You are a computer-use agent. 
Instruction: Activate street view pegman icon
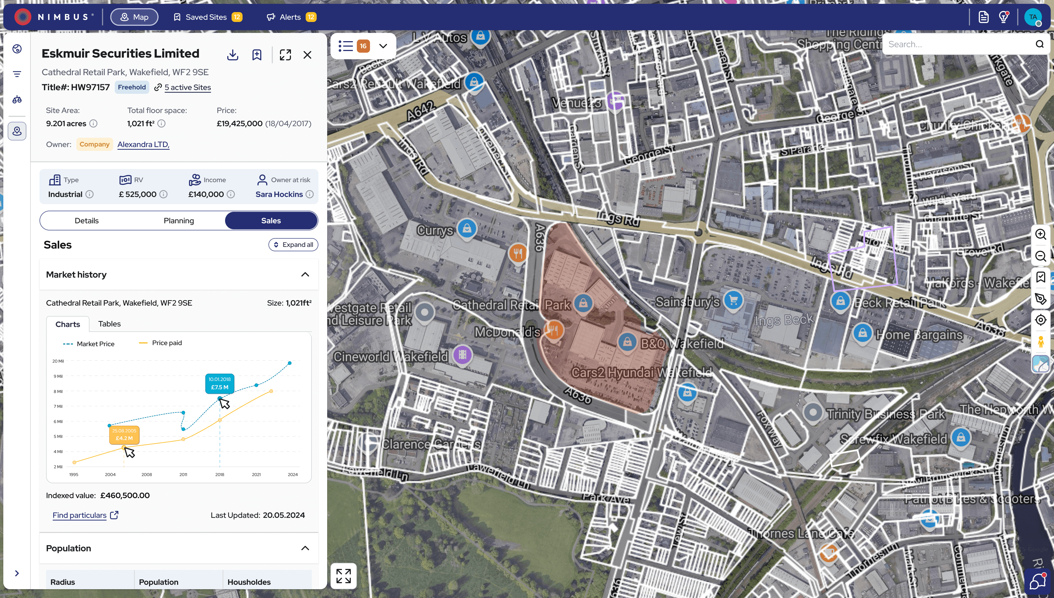coord(1040,342)
